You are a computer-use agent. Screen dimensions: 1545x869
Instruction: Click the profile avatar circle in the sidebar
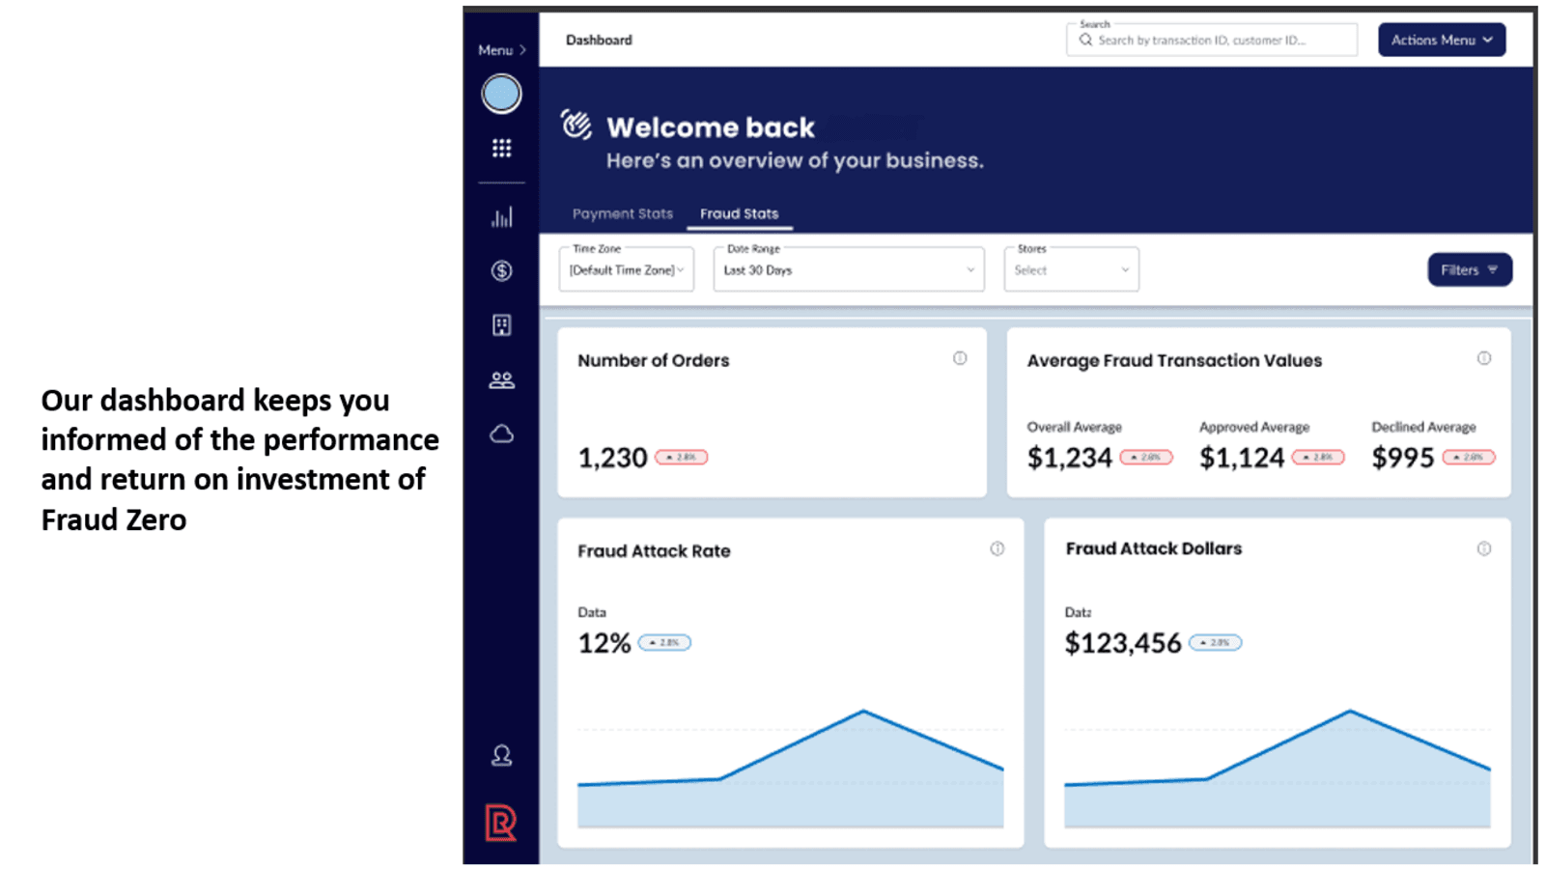click(x=501, y=94)
